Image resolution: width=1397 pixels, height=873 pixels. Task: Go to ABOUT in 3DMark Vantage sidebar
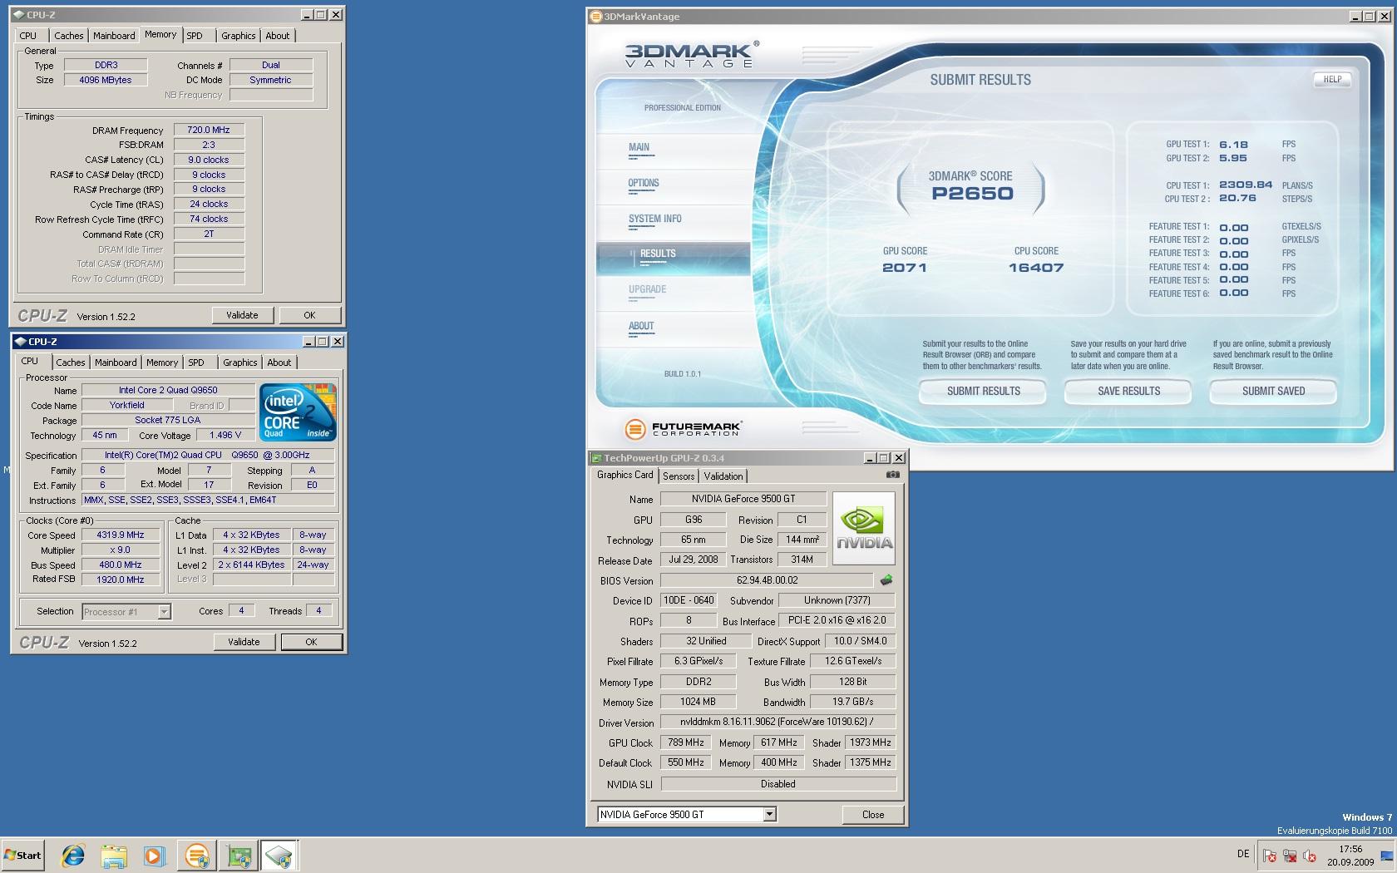click(641, 326)
